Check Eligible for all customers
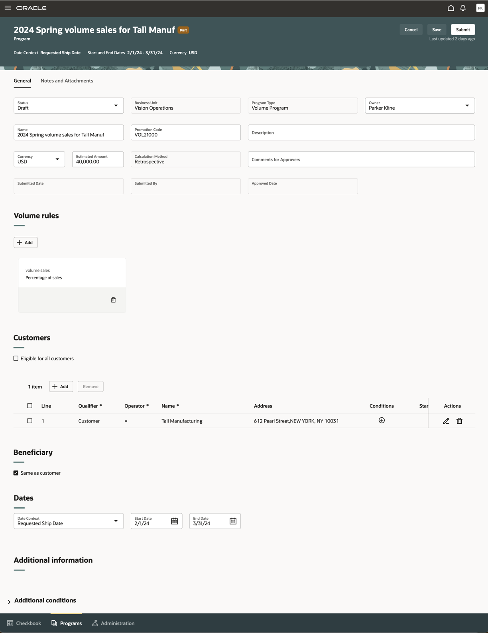488x633 pixels. coord(16,358)
